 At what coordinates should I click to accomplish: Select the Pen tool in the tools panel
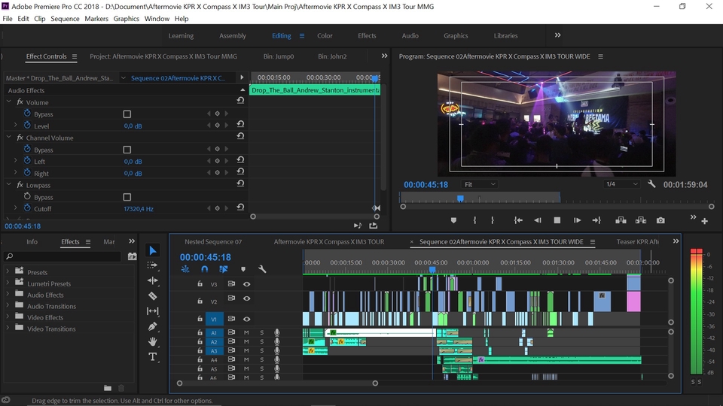(x=153, y=326)
